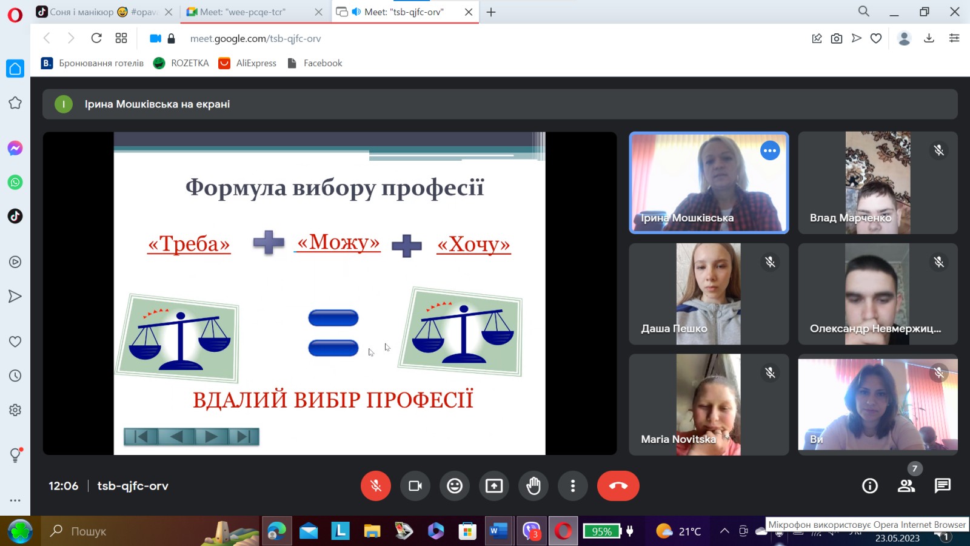Switch to the Соня і манікюр TikTok tab
This screenshot has height=546, width=970.
click(97, 11)
